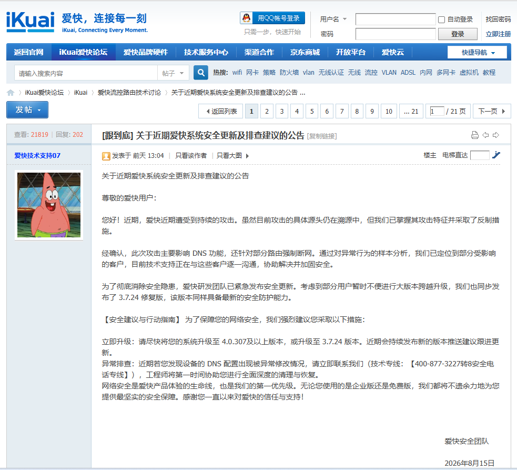Viewport: 517px width, 470px height.
Task: Click the author name 爱快技术支持07
Action: [x=37, y=155]
